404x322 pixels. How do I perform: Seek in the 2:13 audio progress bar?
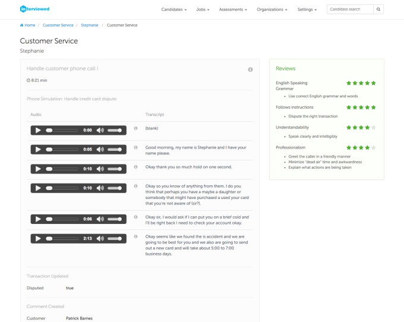(x=62, y=239)
